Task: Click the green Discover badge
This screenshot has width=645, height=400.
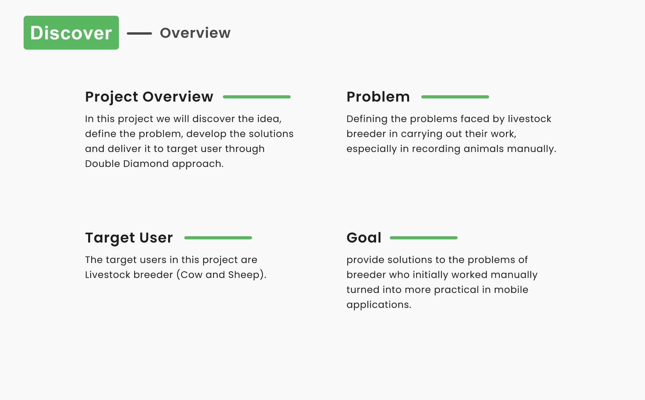Action: 71,33
